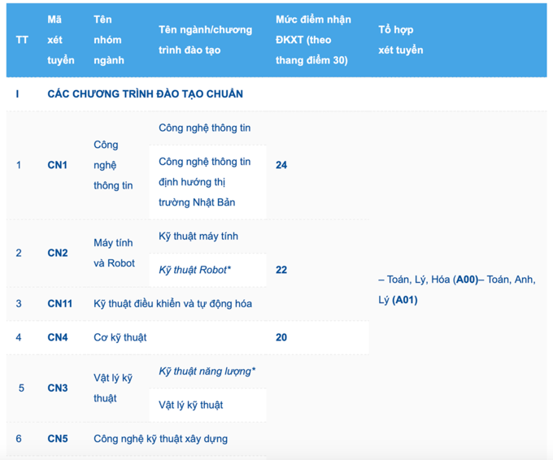Select the "Kỹ thuật máy tính" program cell
The image size is (553, 460).
click(198, 237)
